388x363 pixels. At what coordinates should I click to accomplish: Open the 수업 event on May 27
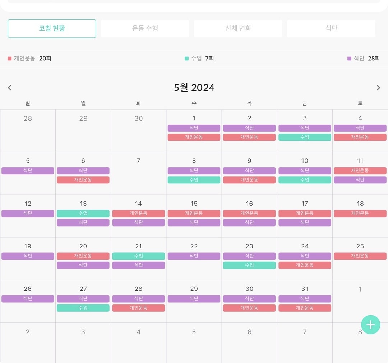pos(83,308)
